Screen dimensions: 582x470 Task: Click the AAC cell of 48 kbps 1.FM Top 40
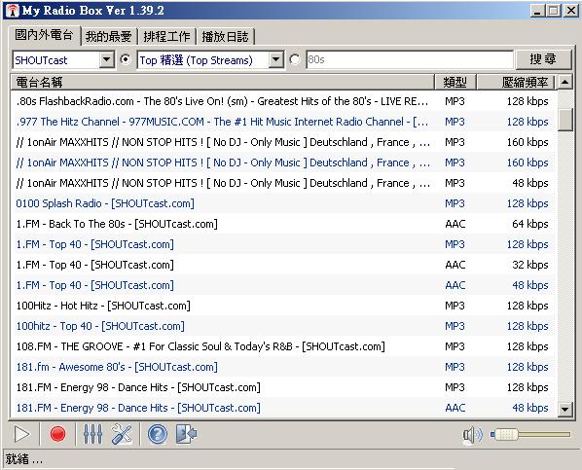(x=455, y=285)
